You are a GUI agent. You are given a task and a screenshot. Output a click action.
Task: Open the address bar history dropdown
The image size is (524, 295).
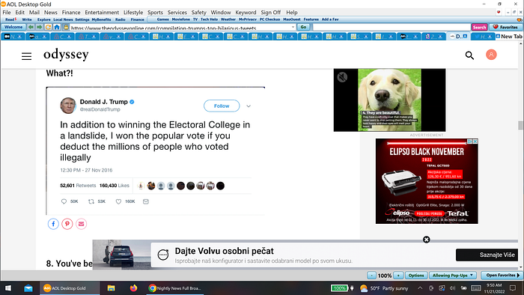click(x=293, y=27)
